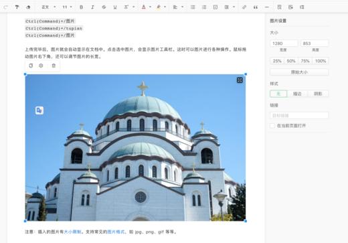Delete the image with the trash icon
Image resolution: width=348 pixels, height=243 pixels.
54,66
